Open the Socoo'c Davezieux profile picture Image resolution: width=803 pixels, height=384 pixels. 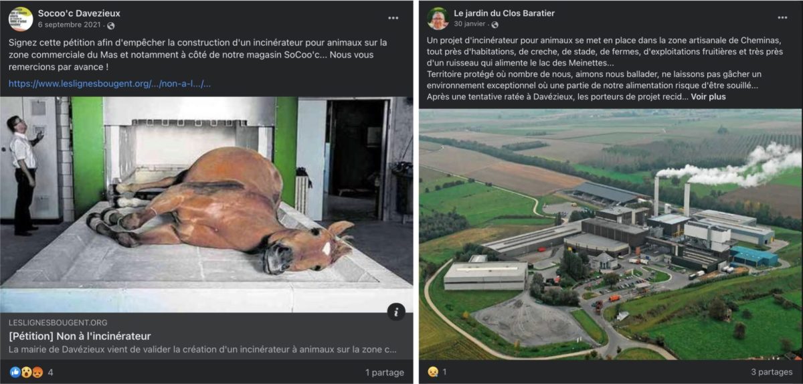(x=21, y=19)
